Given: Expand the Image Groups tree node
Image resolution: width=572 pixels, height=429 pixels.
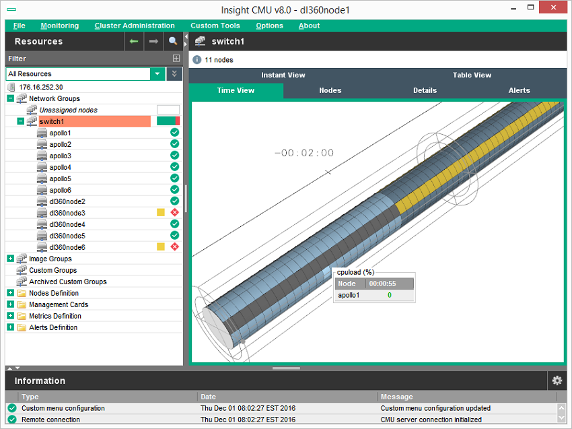Looking at the screenshot, I should coord(10,259).
